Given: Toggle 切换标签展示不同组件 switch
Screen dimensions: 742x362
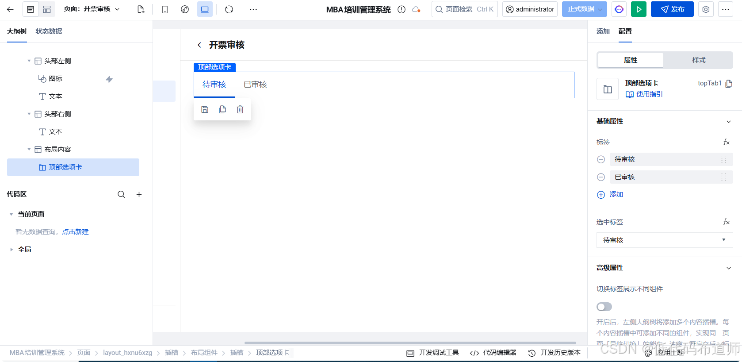Looking at the screenshot, I should click(x=604, y=307).
